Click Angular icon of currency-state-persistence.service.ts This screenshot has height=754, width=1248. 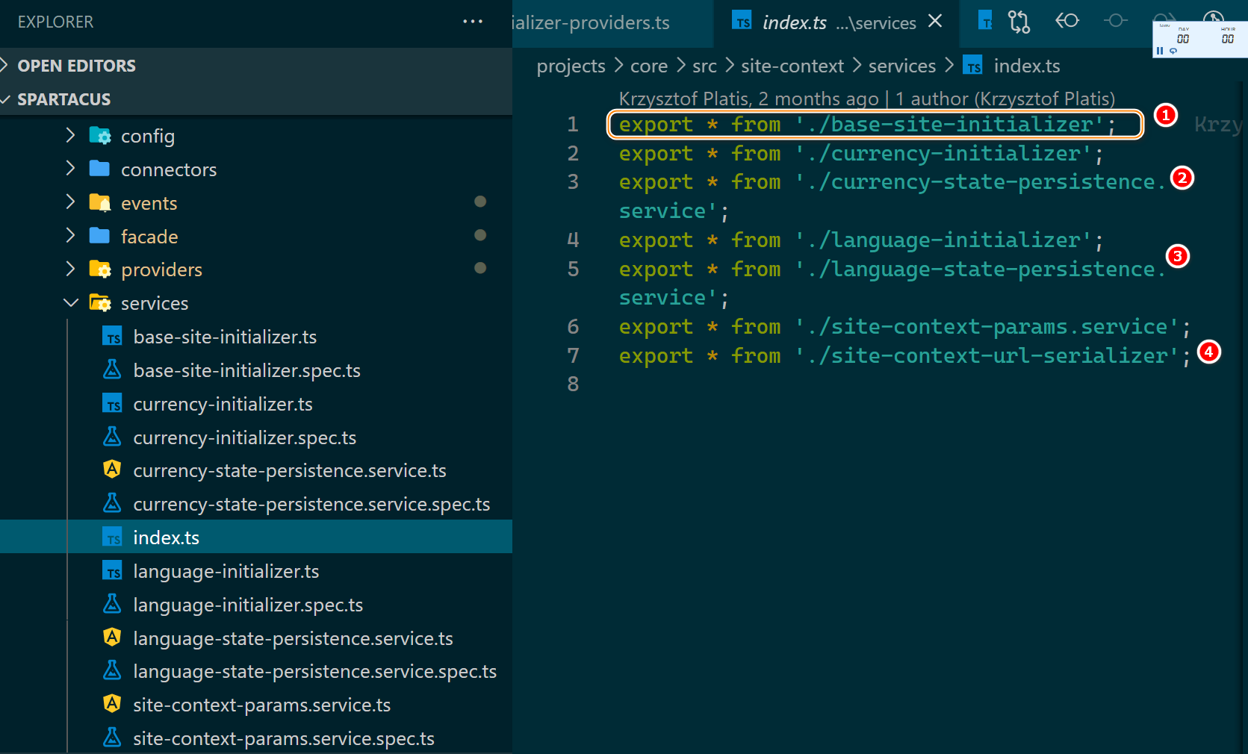(x=112, y=470)
